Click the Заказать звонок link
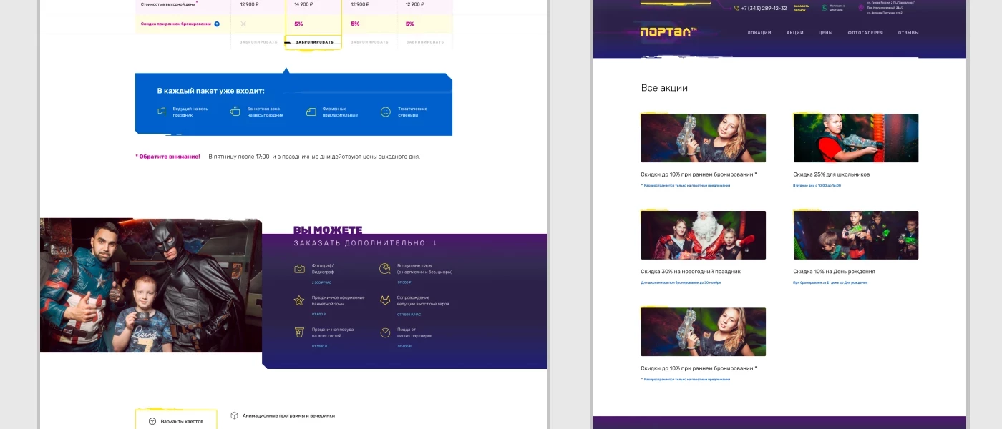This screenshot has height=429, width=1002. (x=801, y=8)
